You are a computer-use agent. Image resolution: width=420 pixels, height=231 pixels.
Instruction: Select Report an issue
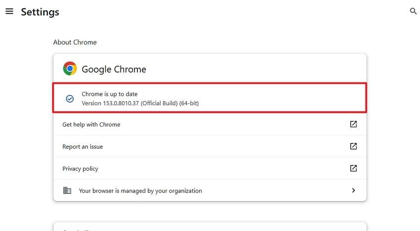[x=210, y=147]
